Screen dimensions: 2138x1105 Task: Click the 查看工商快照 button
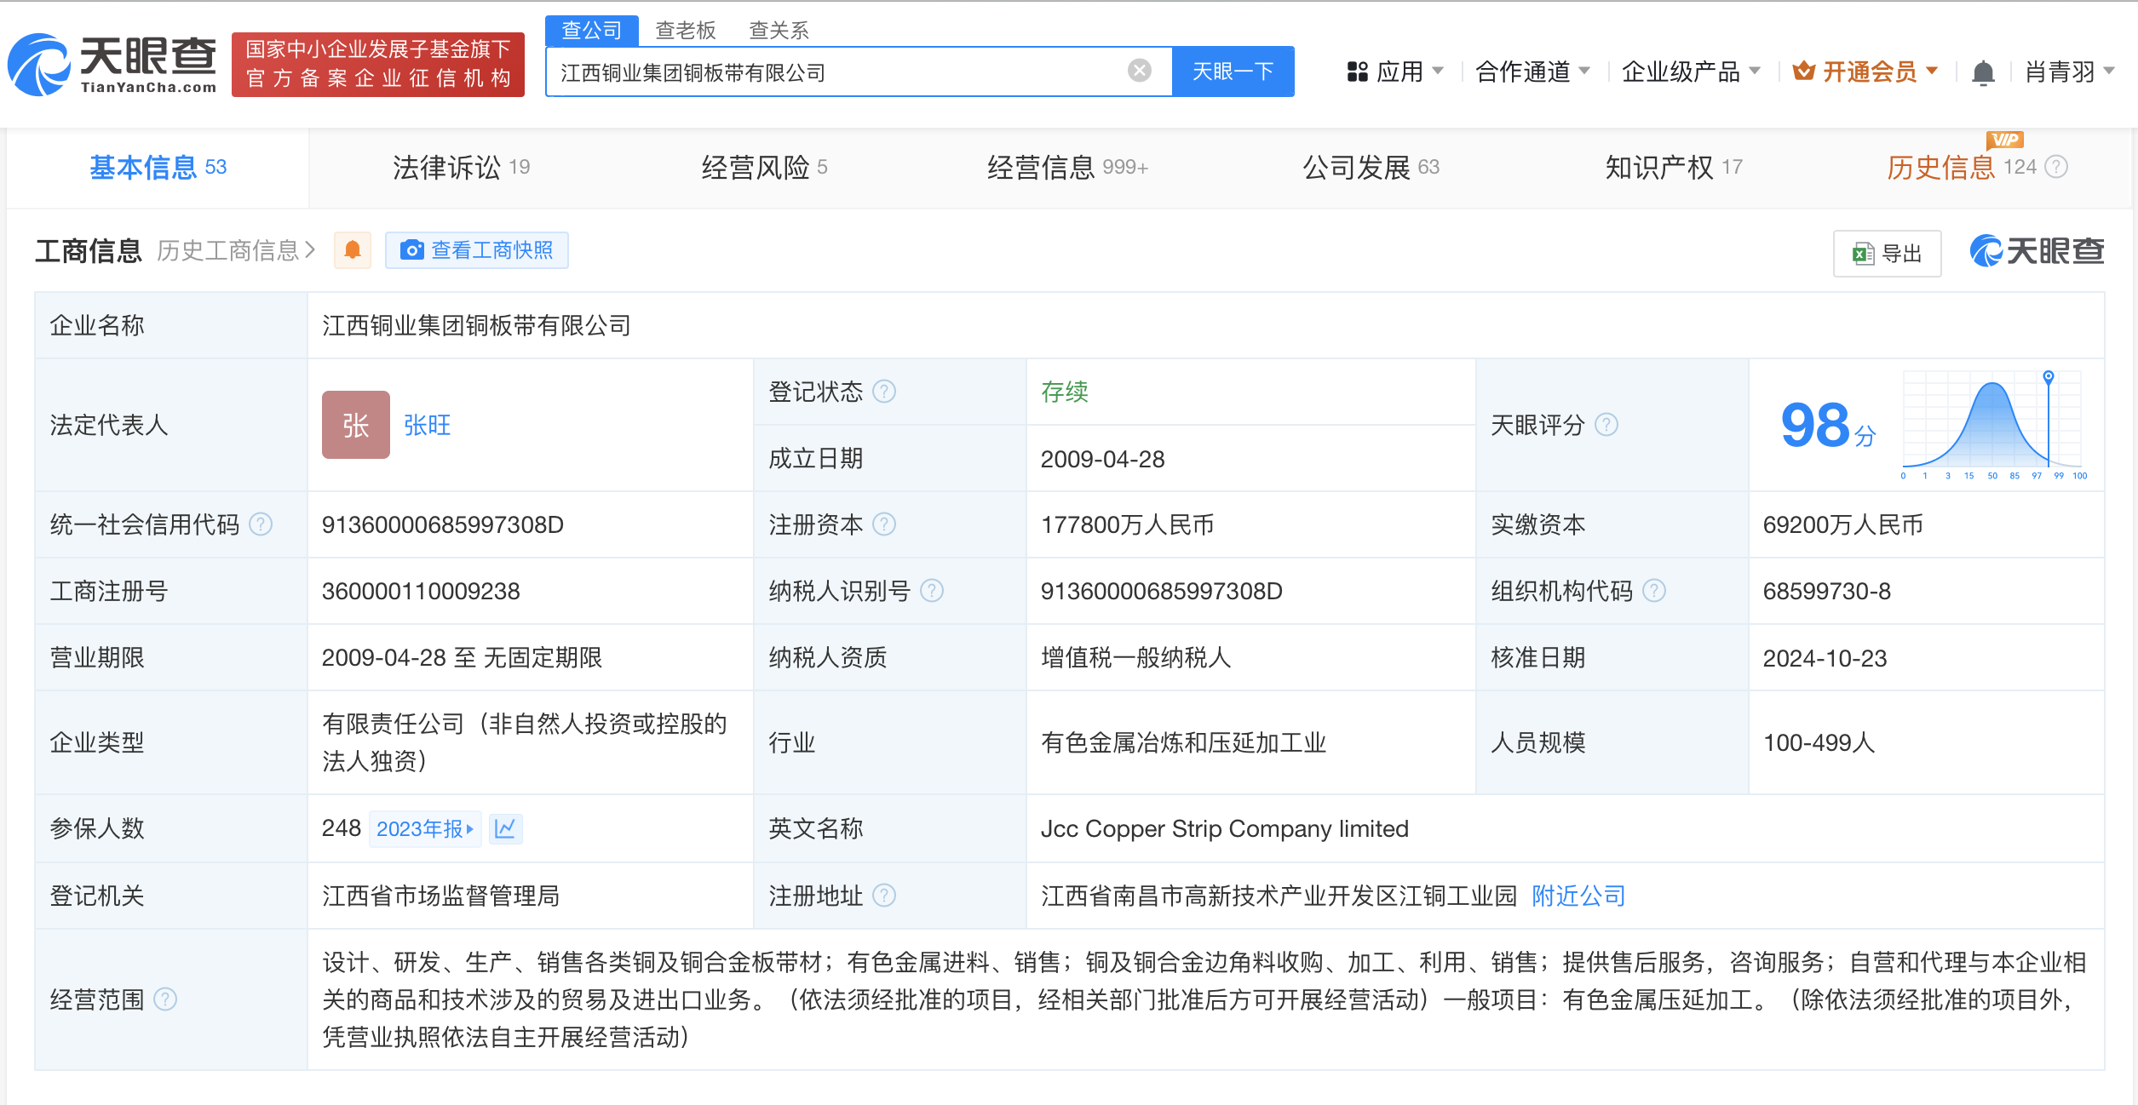477,250
